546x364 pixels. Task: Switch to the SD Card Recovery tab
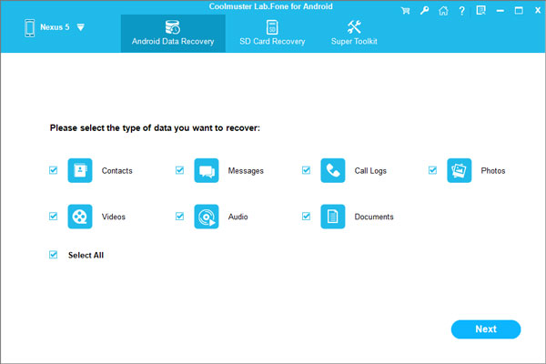[x=272, y=33]
